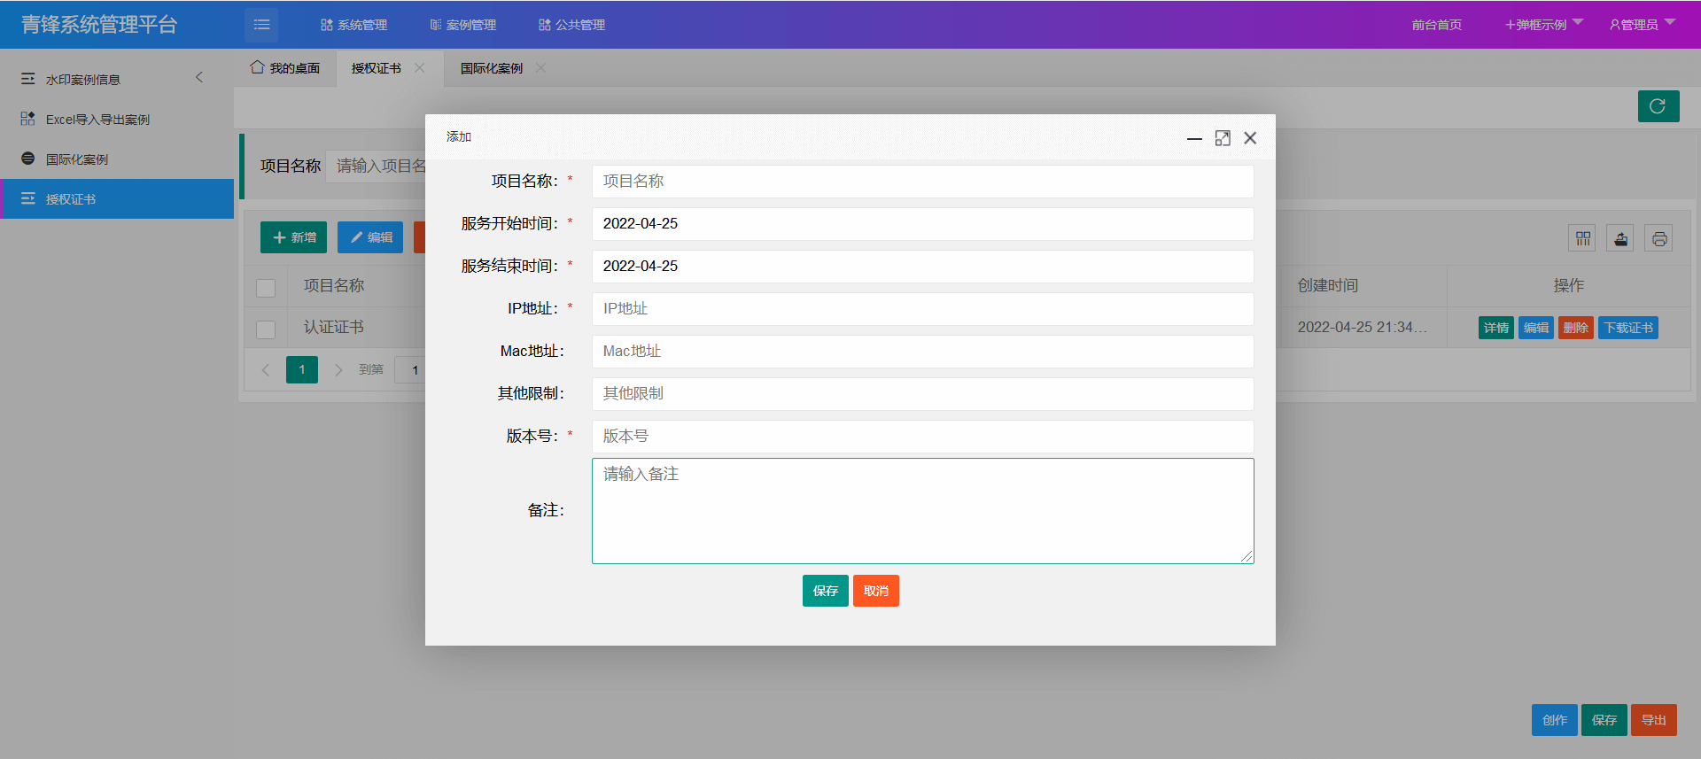Check the 认证证书 row checkbox
The image size is (1701, 759).
[x=266, y=329]
